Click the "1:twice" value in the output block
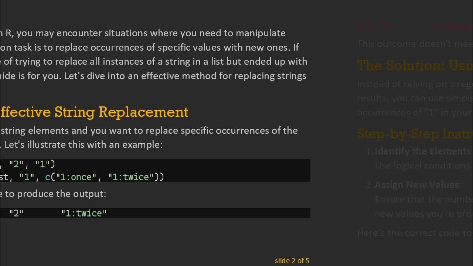This screenshot has height=266, width=473. [x=84, y=213]
